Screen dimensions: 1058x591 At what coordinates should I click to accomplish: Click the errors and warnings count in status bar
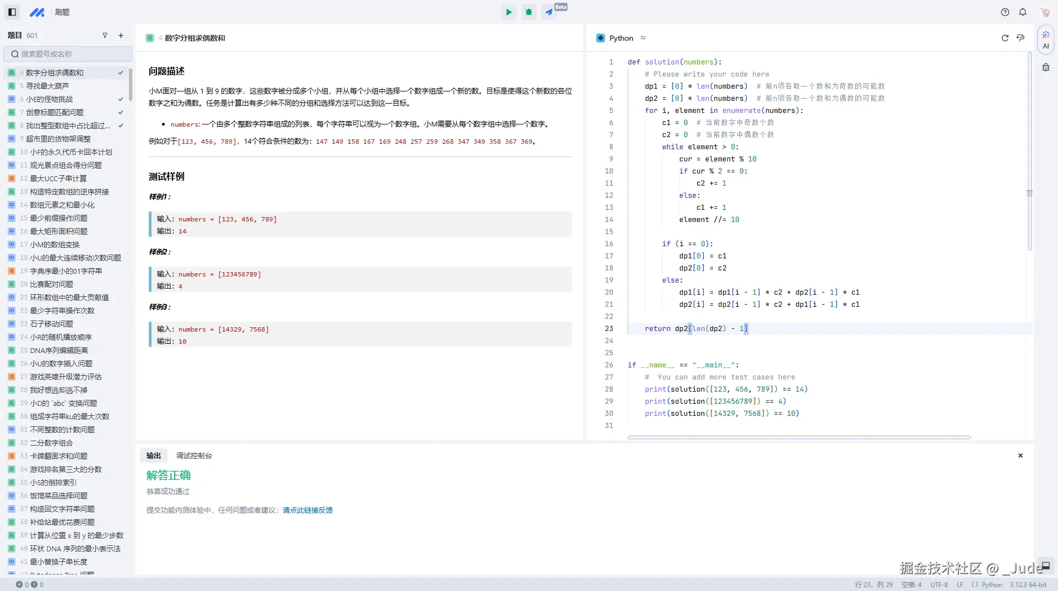pos(30,585)
